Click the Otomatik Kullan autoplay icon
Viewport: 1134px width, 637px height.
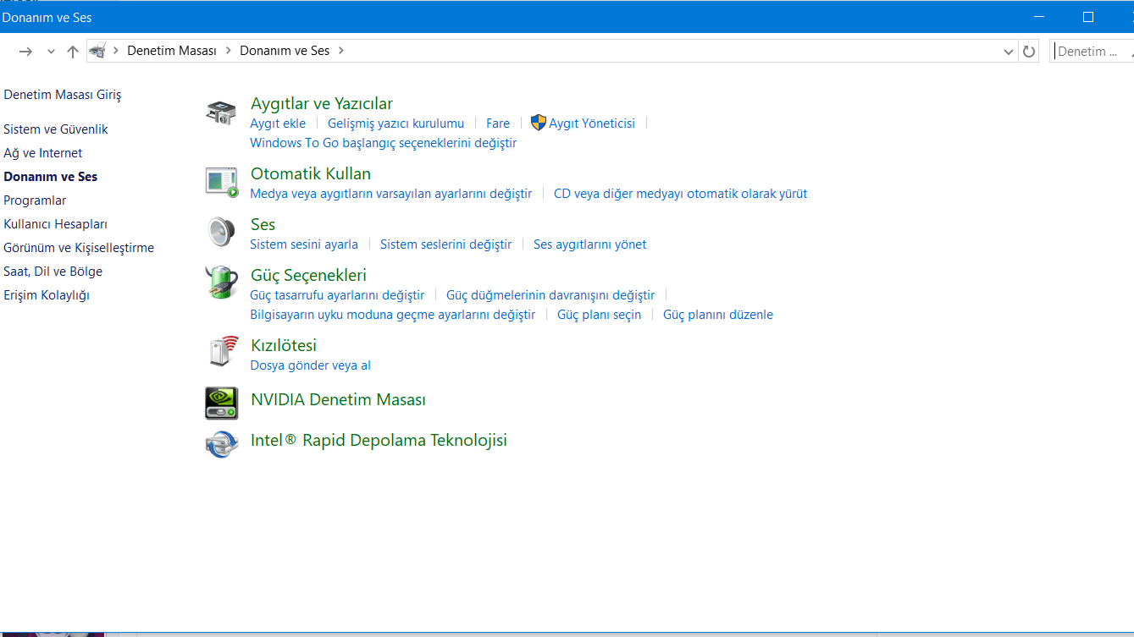[222, 182]
